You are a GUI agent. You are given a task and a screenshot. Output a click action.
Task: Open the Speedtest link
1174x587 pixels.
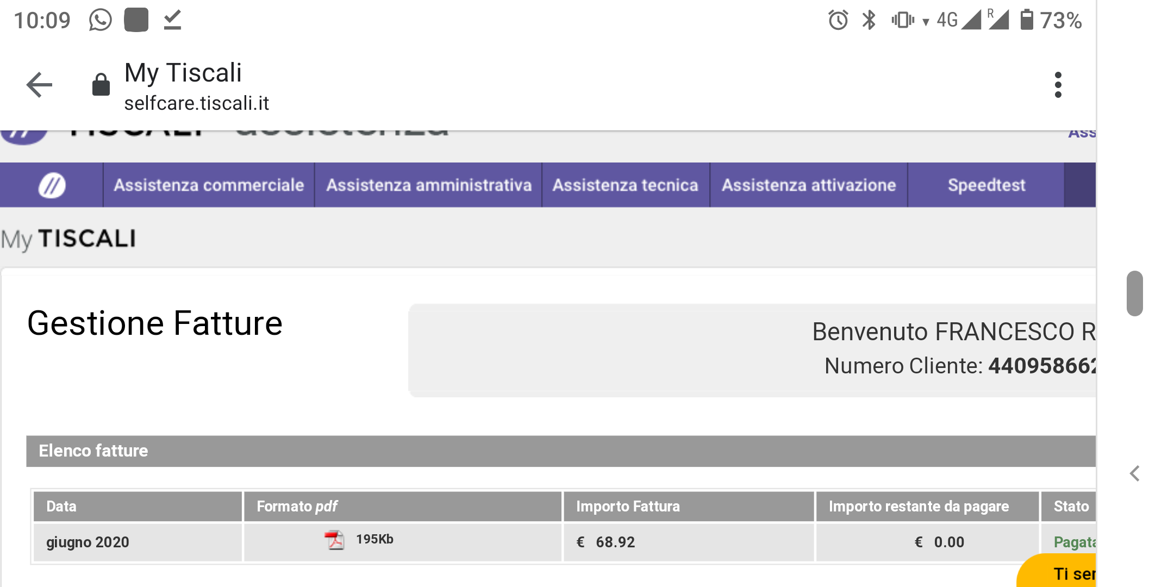(x=986, y=185)
